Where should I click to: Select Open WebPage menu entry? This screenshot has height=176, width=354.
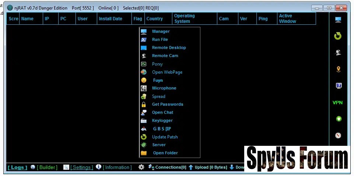167,72
